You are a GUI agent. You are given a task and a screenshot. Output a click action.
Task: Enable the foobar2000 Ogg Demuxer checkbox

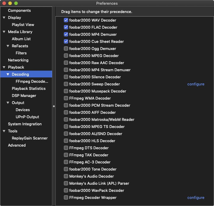point(66,49)
